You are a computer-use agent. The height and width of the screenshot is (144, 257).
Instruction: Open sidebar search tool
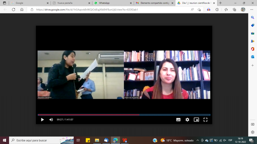coord(252,17)
